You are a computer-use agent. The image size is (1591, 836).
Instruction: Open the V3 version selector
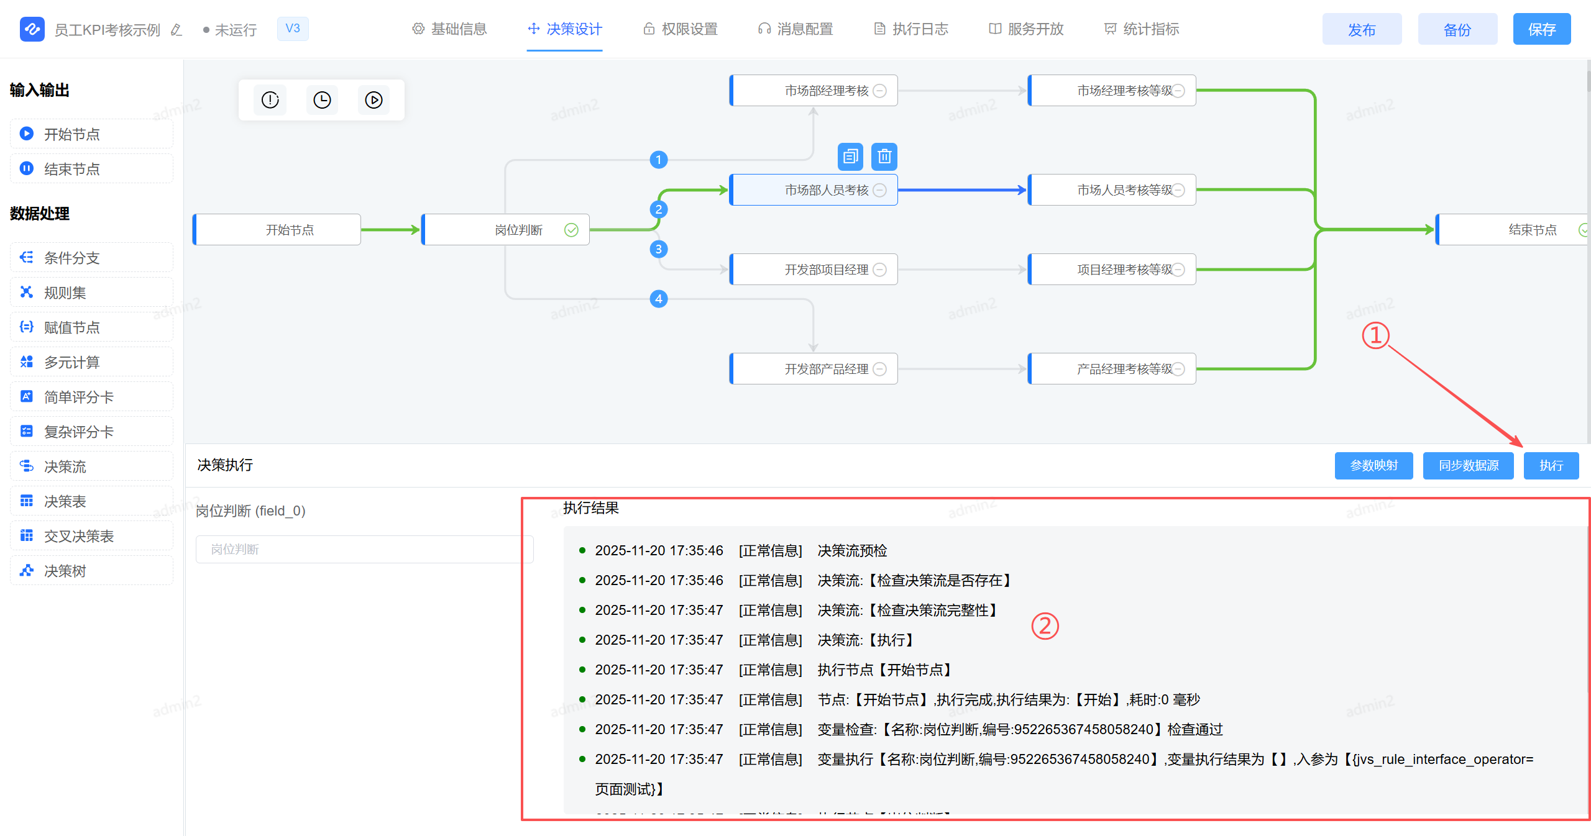[x=293, y=29]
